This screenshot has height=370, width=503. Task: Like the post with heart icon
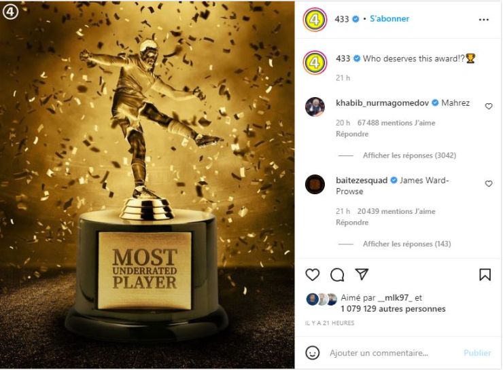[312, 275]
